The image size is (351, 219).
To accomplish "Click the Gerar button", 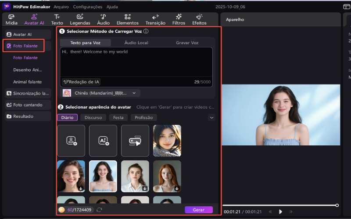I will (x=198, y=210).
